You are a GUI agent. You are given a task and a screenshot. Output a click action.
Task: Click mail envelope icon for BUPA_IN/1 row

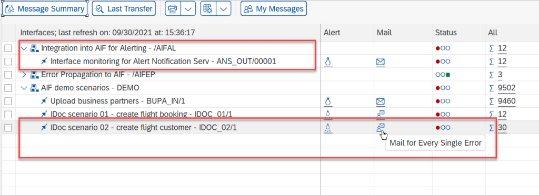click(x=381, y=101)
